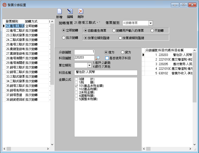The height and width of the screenshot is (153, 199).
Task: Click the 新增 (new) document icon
Action: pos(59,11)
